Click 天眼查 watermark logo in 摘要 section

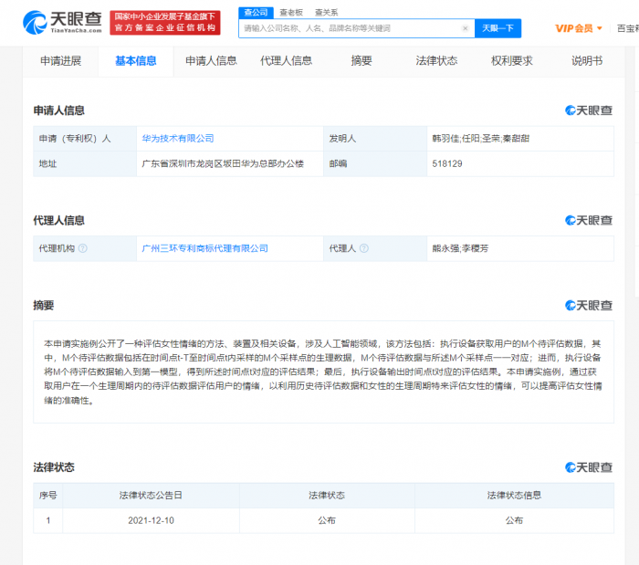589,306
